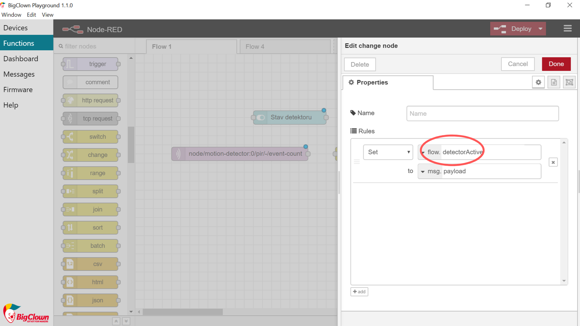Image resolution: width=580 pixels, height=326 pixels.
Task: Click the motion-detector event-count node
Action: pos(240,154)
